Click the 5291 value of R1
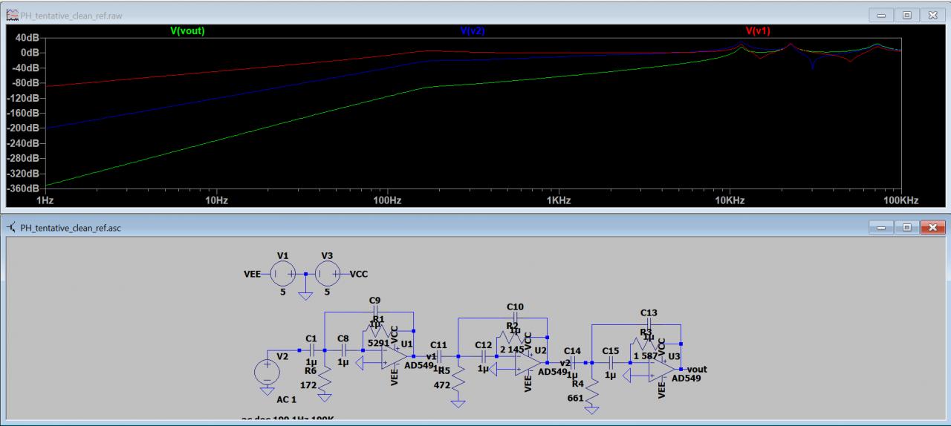The height and width of the screenshot is (426, 951). [x=379, y=343]
